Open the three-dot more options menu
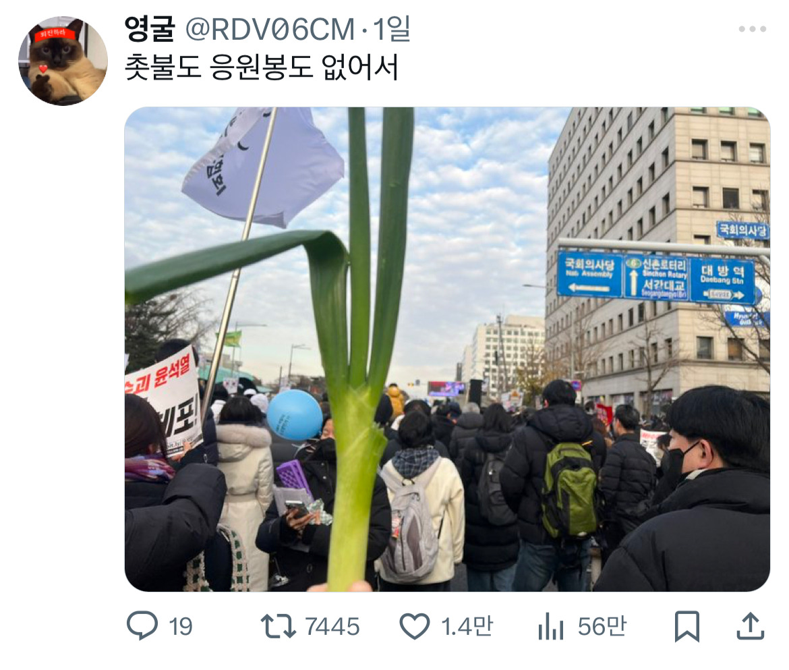Viewport: 789px width, 670px height. [753, 29]
